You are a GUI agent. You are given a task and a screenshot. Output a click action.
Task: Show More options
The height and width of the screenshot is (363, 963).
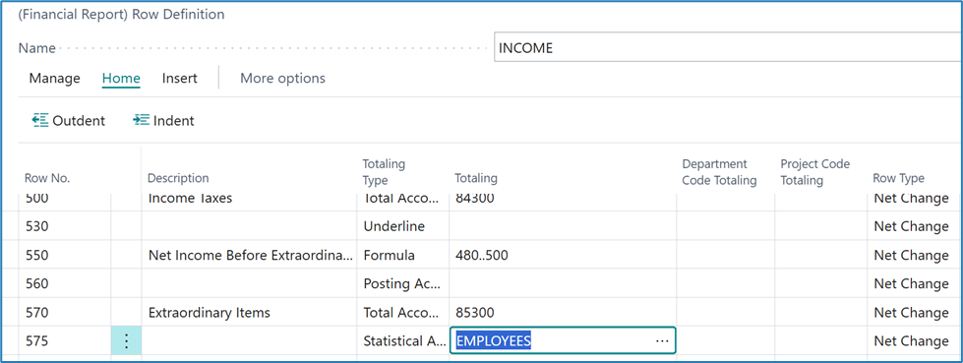[x=282, y=79]
